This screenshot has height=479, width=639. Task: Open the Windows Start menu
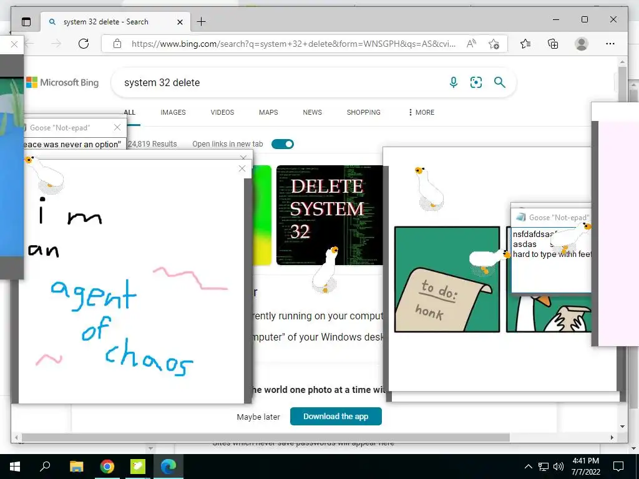pos(15,467)
